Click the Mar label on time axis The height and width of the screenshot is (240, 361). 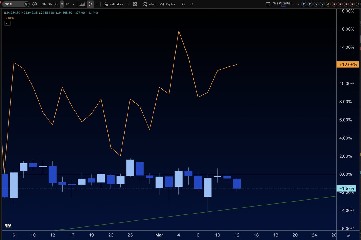click(159, 235)
